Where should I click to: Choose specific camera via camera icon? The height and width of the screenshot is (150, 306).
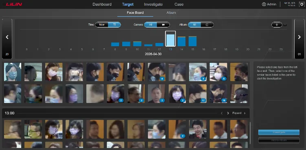(x=163, y=25)
